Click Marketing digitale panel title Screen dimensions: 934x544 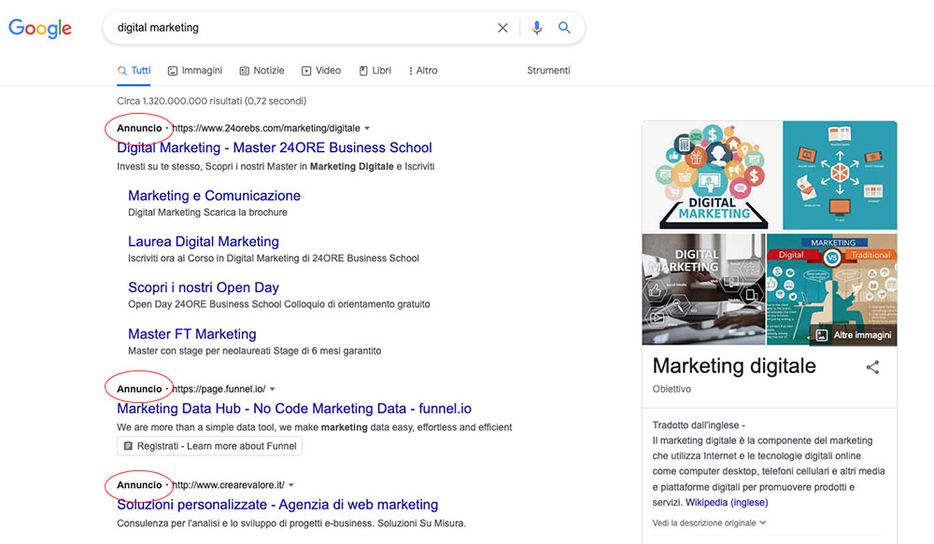click(734, 366)
